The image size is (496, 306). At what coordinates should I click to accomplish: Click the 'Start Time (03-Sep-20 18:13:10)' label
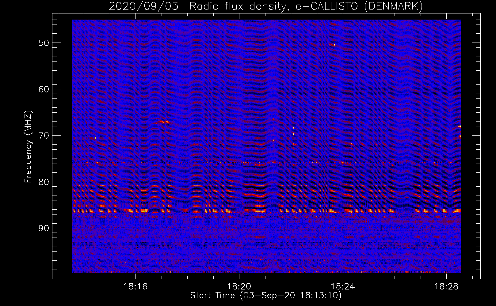(266, 296)
